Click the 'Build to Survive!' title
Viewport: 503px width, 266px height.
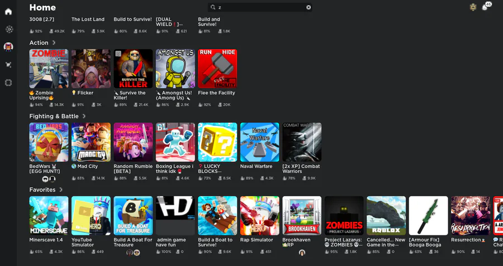(133, 19)
